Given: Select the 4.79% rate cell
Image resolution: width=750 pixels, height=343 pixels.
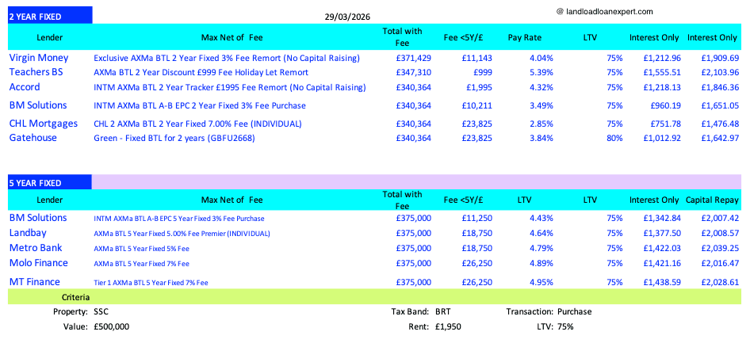Looking at the screenshot, I should tap(542, 248).
